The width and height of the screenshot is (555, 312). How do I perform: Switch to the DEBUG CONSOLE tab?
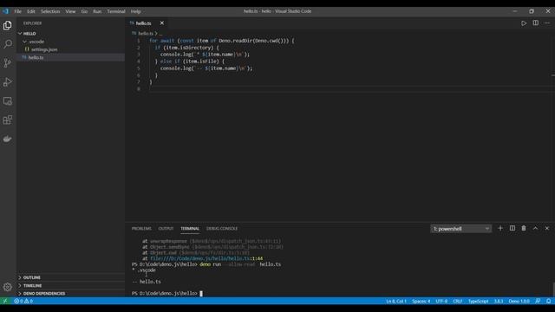click(x=222, y=229)
